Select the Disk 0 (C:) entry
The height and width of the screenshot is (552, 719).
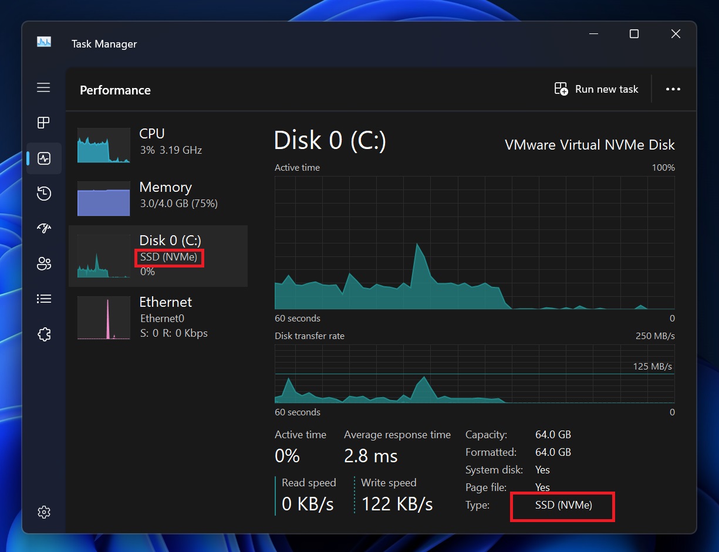164,255
